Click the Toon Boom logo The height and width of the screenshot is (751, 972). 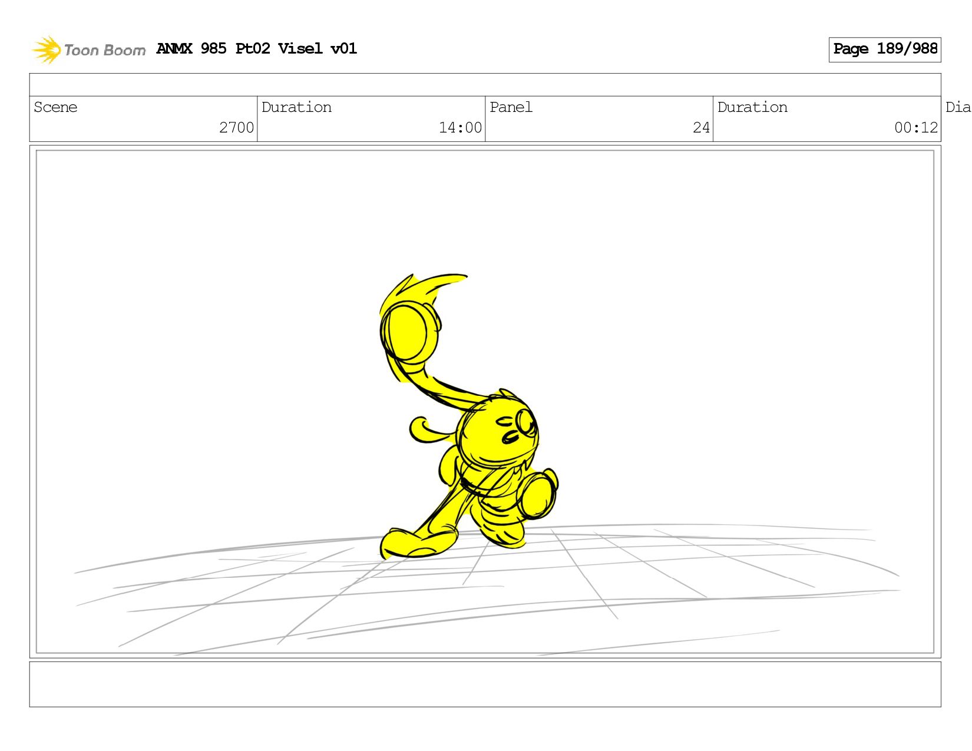88,49
